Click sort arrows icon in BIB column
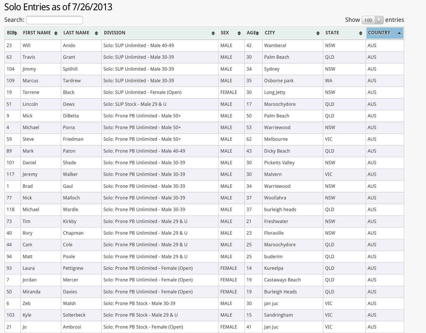Screen dimensions: 426x333 pyautogui.click(x=16, y=33)
